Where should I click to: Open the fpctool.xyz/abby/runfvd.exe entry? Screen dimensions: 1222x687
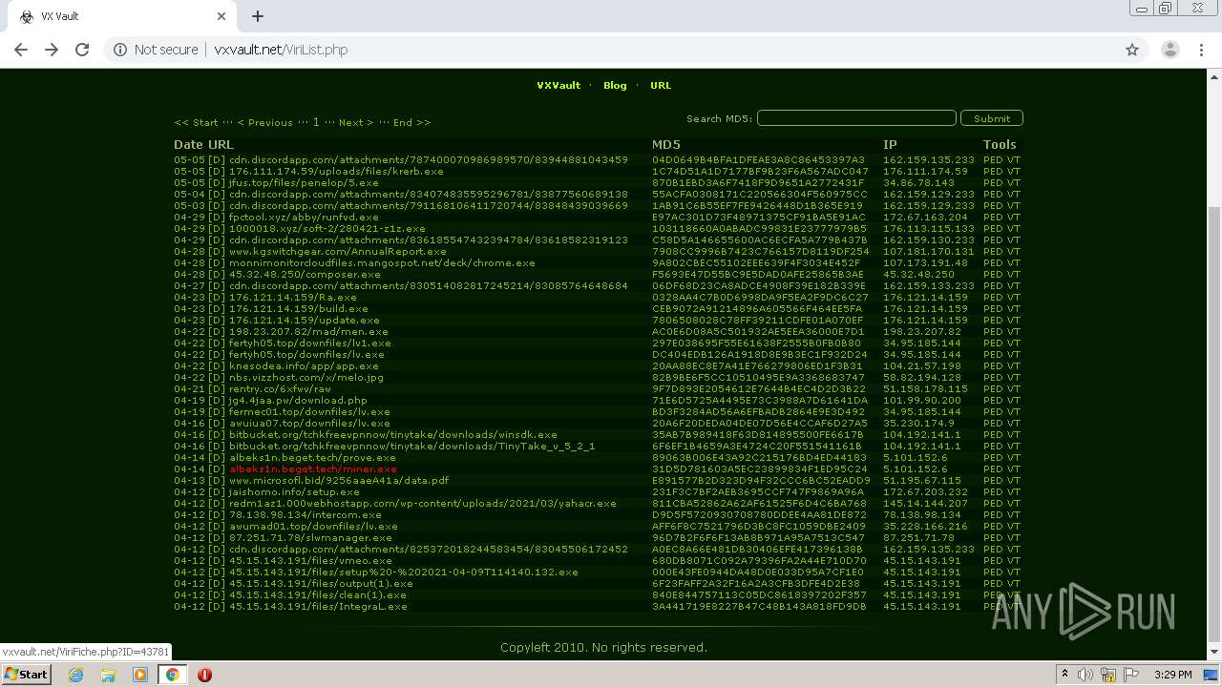pyautogui.click(x=304, y=217)
